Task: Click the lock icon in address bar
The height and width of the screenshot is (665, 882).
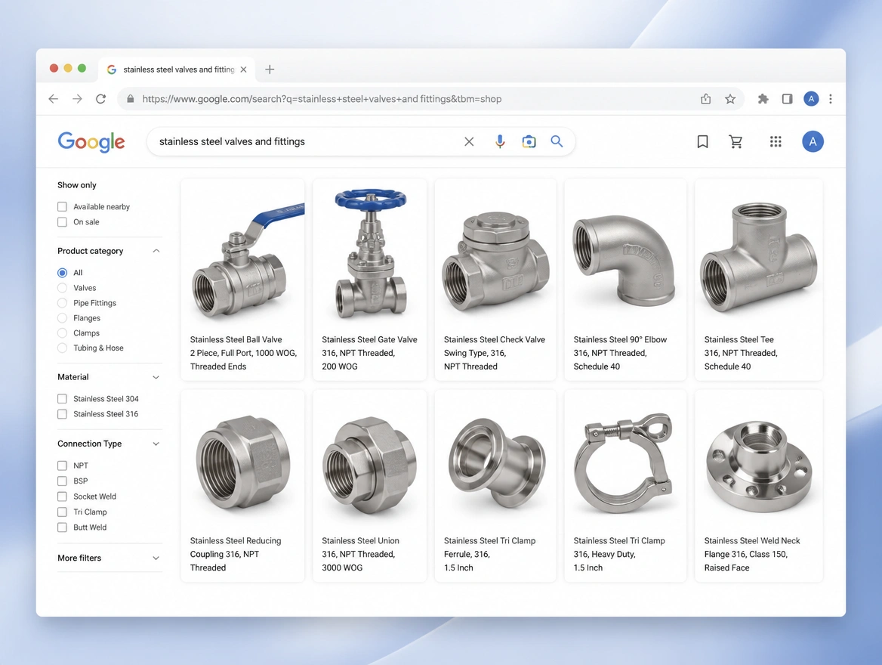Action: pyautogui.click(x=131, y=99)
